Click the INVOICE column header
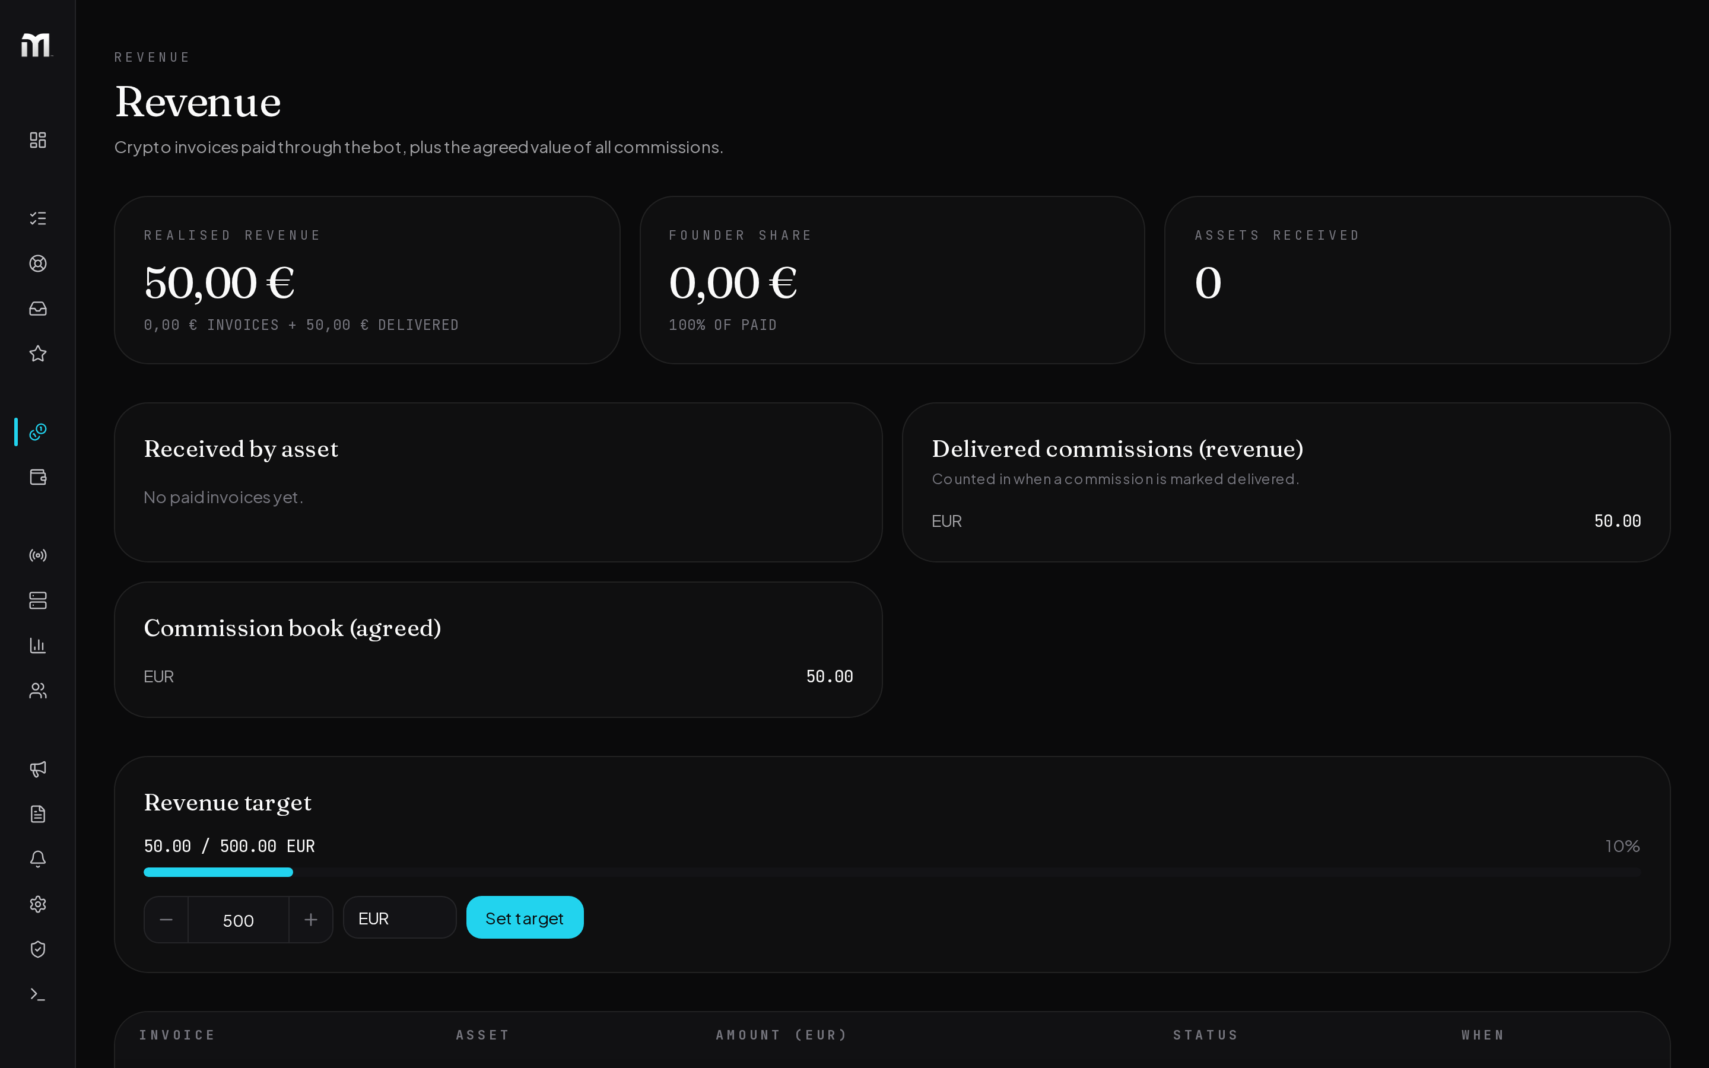 pyautogui.click(x=177, y=1035)
